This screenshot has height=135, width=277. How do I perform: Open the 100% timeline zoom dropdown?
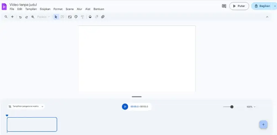pos(251,107)
